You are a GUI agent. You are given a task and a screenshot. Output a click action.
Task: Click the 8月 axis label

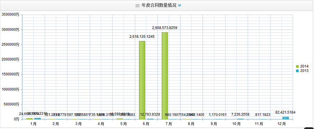coord(191,124)
